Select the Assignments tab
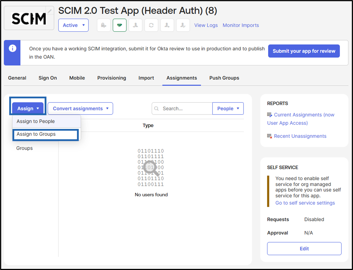The image size is (353, 270). point(182,78)
